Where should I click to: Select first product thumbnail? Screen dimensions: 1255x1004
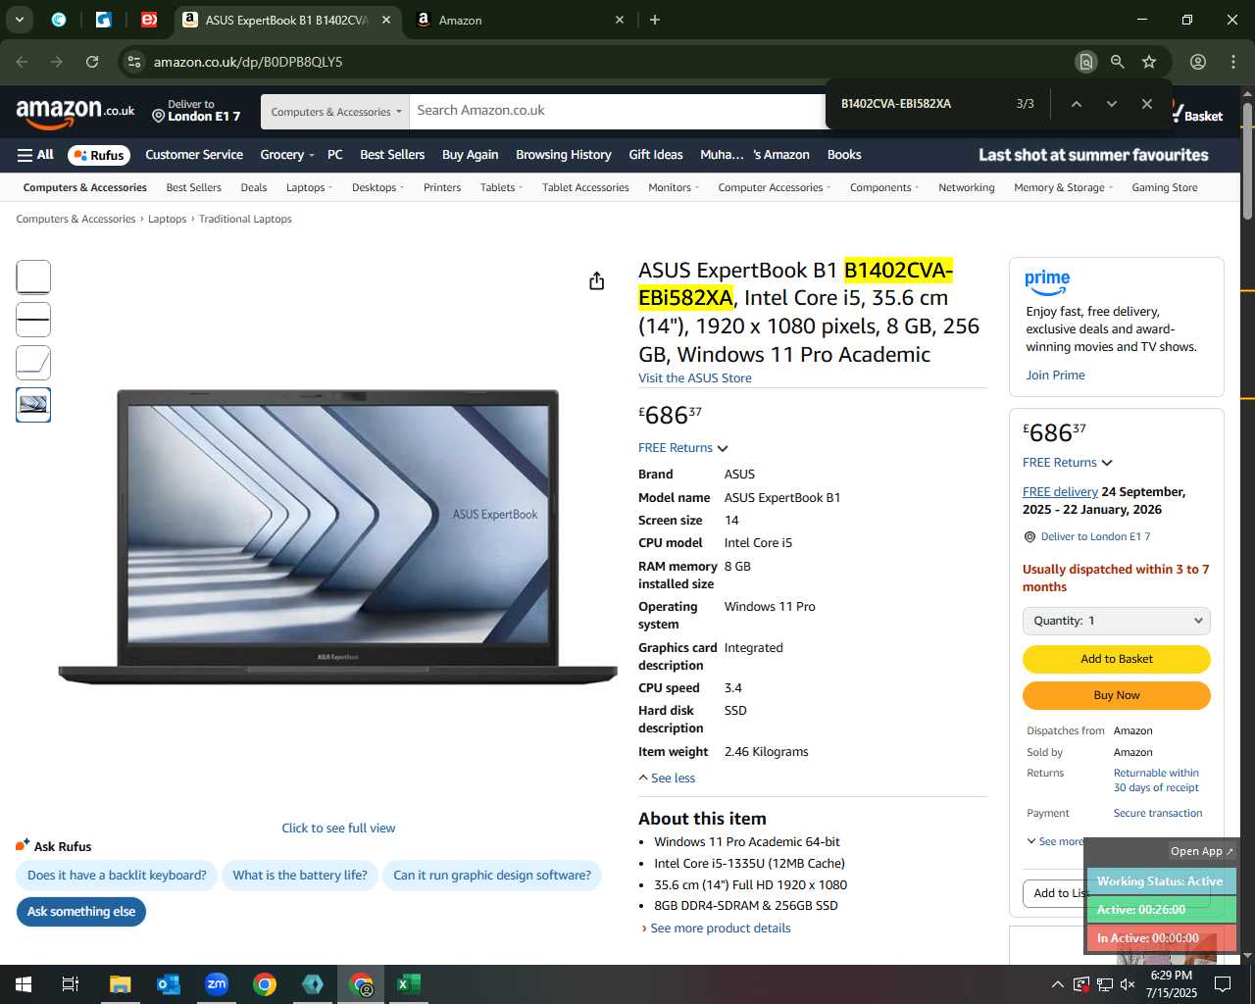pos(33,276)
